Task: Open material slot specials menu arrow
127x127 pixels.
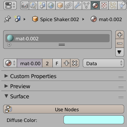Action: coord(120,52)
